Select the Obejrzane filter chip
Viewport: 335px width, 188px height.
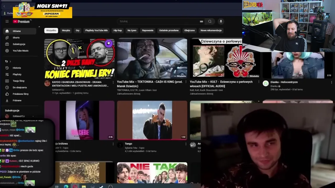(189, 31)
